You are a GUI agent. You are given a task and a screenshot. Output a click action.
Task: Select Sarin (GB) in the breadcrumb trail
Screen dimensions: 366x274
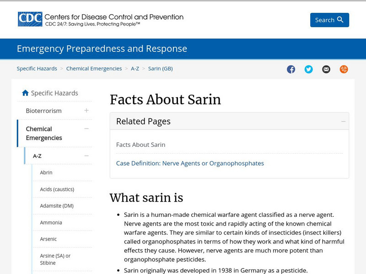pyautogui.click(x=161, y=68)
